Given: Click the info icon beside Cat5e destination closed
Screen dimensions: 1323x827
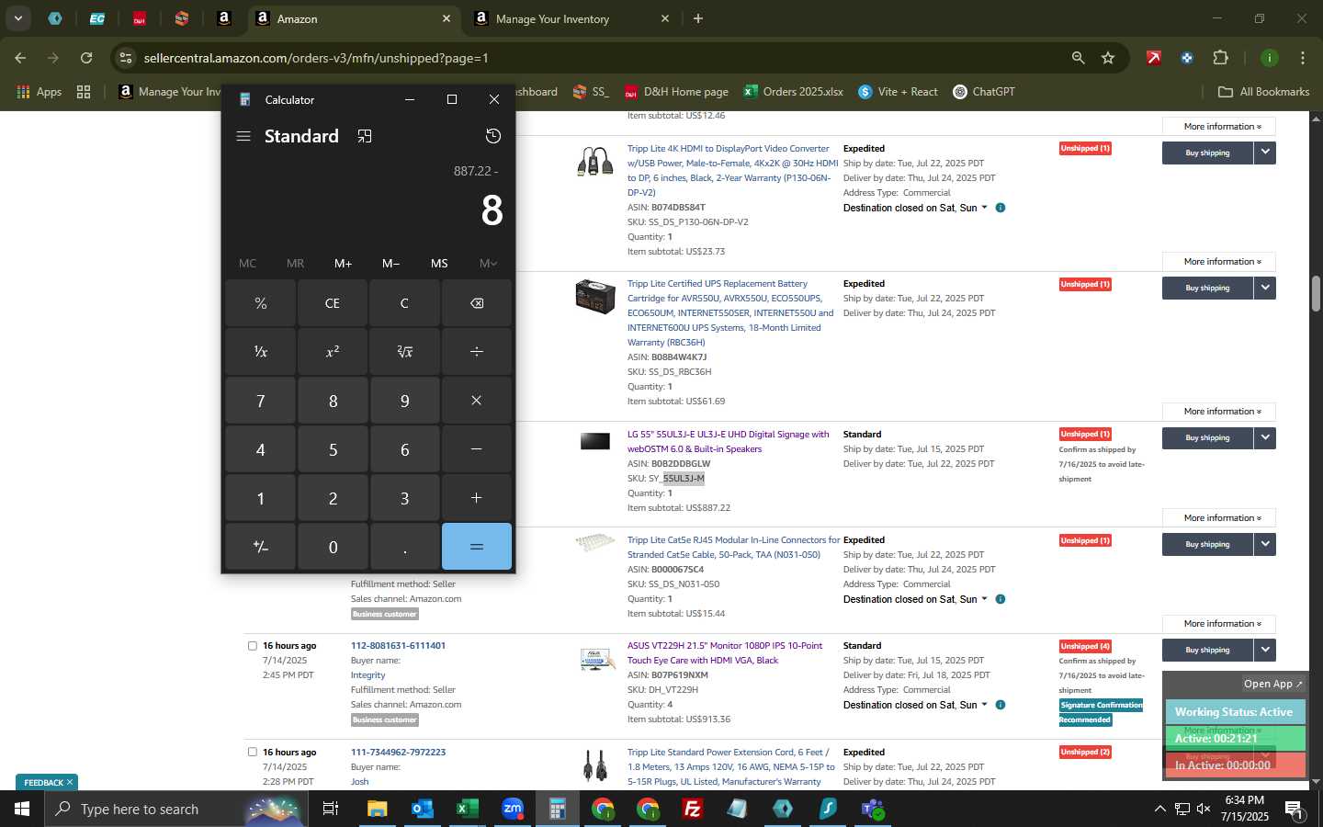Looking at the screenshot, I should 1001,599.
